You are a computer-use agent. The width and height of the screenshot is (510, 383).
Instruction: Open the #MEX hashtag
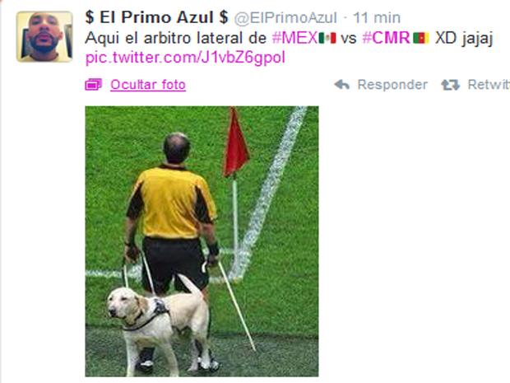295,38
